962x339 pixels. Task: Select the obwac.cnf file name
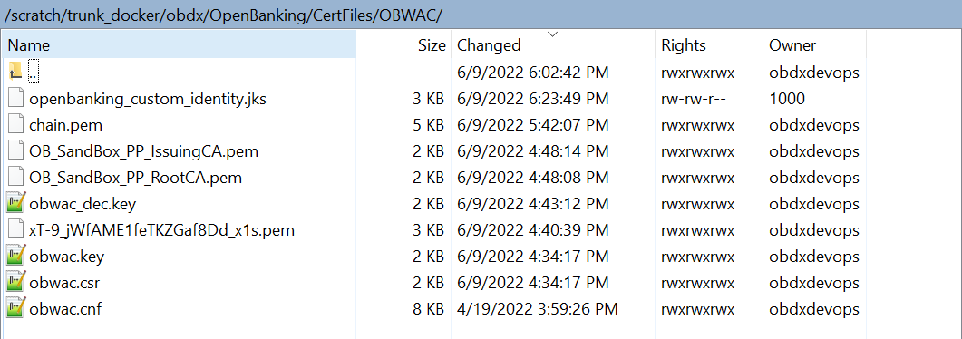pos(65,309)
